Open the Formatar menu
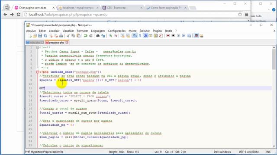The width and height of the screenshot is (277, 155). 82,31
